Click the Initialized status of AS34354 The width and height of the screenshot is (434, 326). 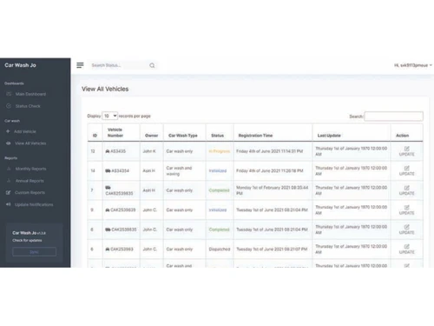pos(218,170)
